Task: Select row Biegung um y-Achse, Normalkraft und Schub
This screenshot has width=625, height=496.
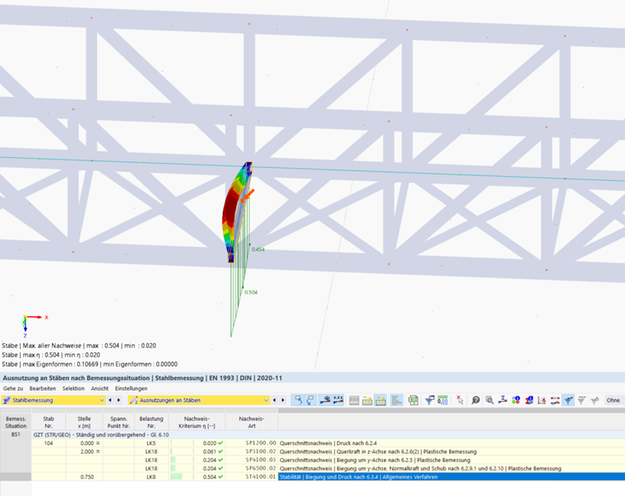Action: tap(328, 469)
